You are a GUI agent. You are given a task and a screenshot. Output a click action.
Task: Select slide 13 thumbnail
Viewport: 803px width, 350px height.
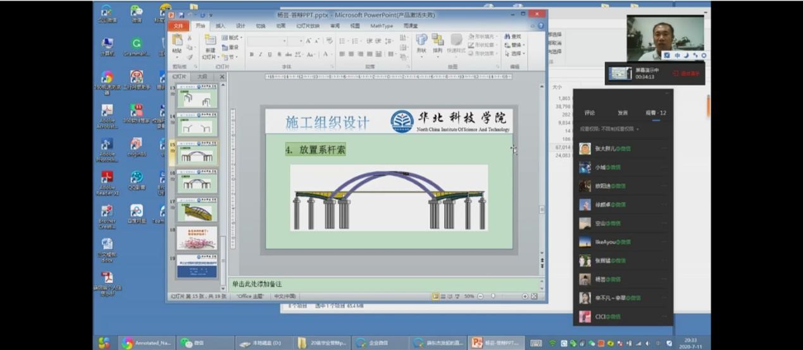pos(197,97)
